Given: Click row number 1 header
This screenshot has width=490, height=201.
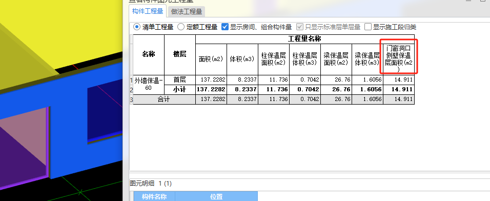Looking at the screenshot, I should pyautogui.click(x=131, y=81).
